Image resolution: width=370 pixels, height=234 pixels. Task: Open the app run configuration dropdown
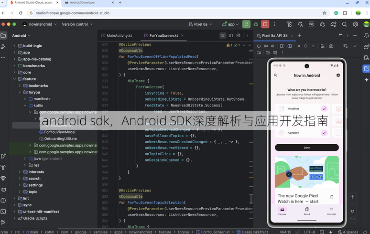[x=230, y=24]
